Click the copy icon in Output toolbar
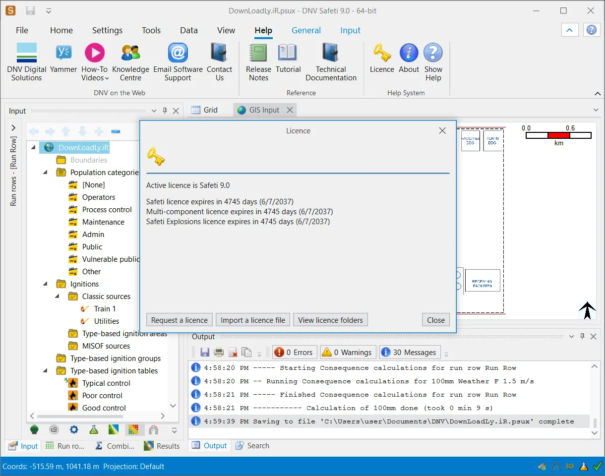 [x=246, y=353]
